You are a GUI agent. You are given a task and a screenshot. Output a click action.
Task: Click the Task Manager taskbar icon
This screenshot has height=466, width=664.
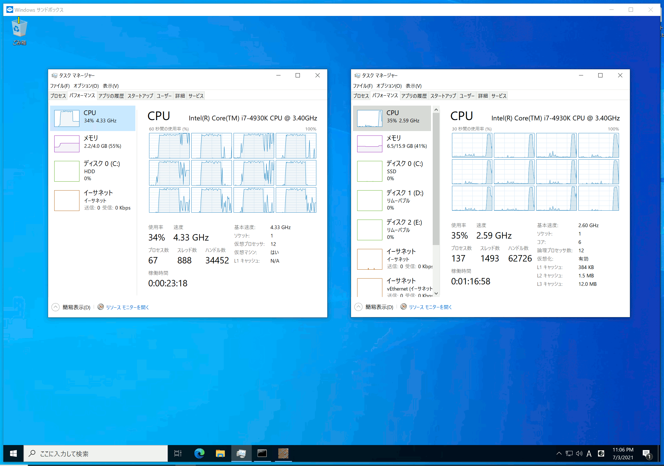[x=241, y=453]
